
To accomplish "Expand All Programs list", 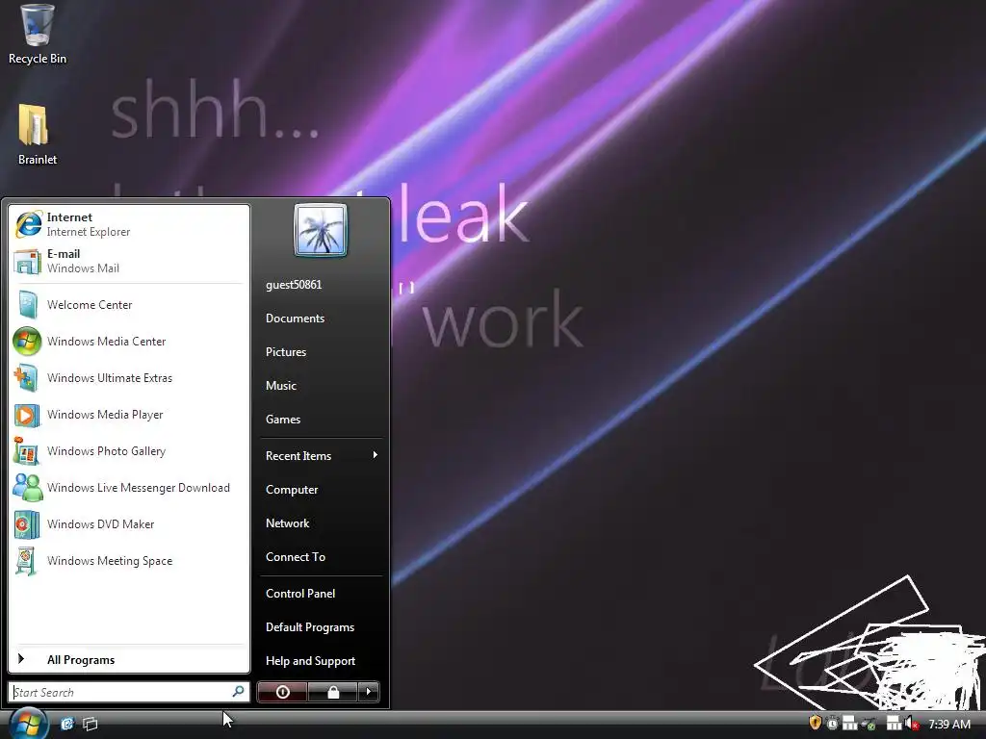I will [129, 660].
